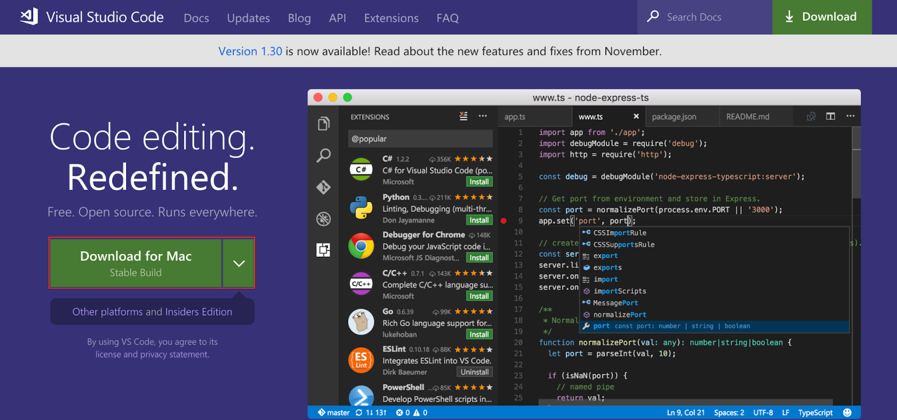Open Other platforms and Insiders Edition

[152, 312]
